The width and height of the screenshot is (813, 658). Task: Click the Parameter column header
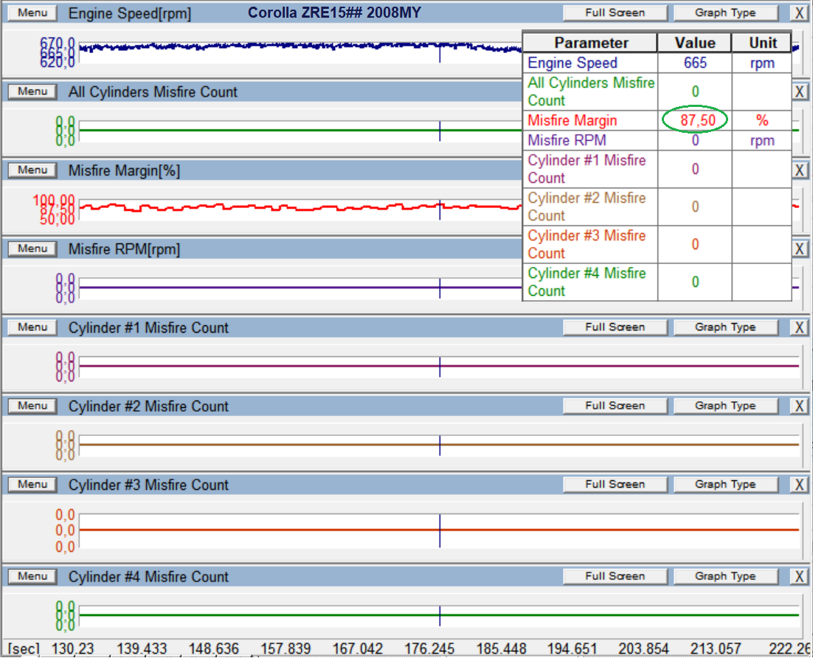(x=590, y=43)
